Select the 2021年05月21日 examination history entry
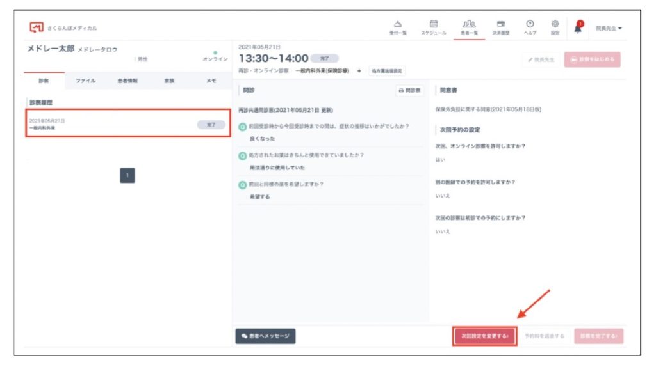Image resolution: width=656 pixels, height=367 pixels. 126,124
